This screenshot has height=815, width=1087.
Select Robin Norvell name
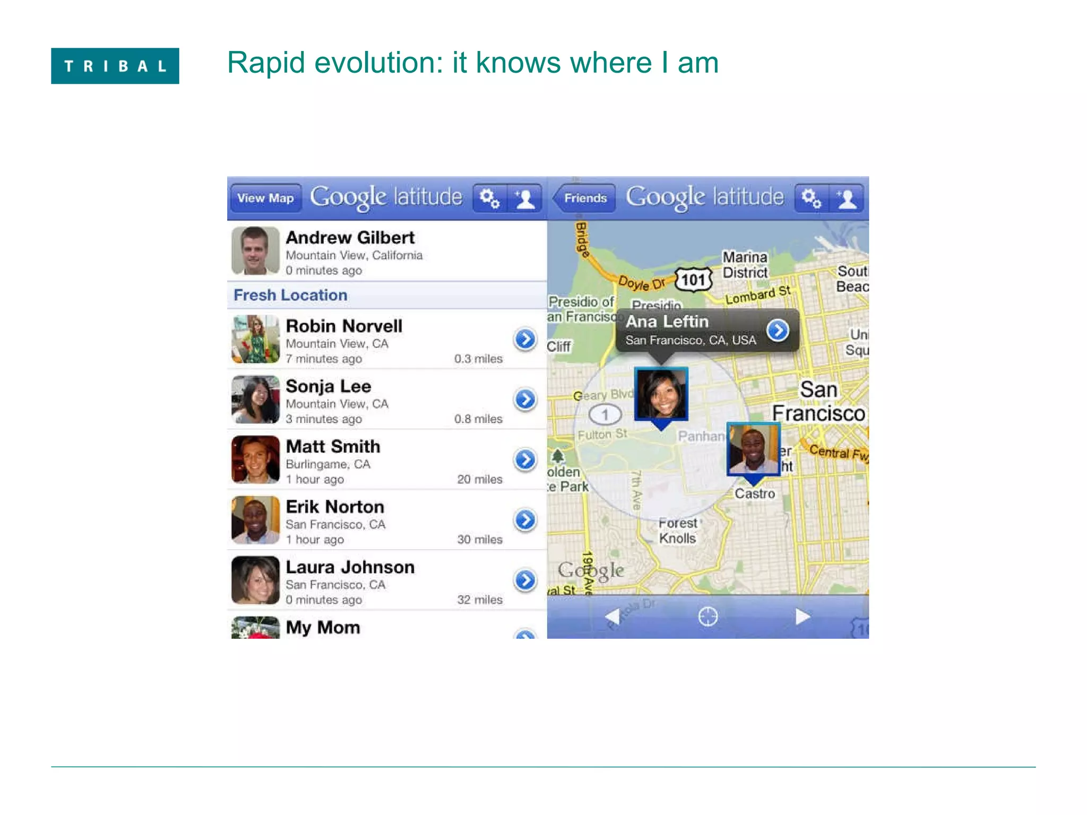(x=344, y=326)
